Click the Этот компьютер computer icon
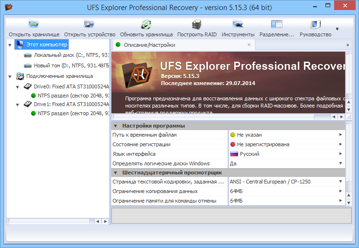 click(x=20, y=44)
